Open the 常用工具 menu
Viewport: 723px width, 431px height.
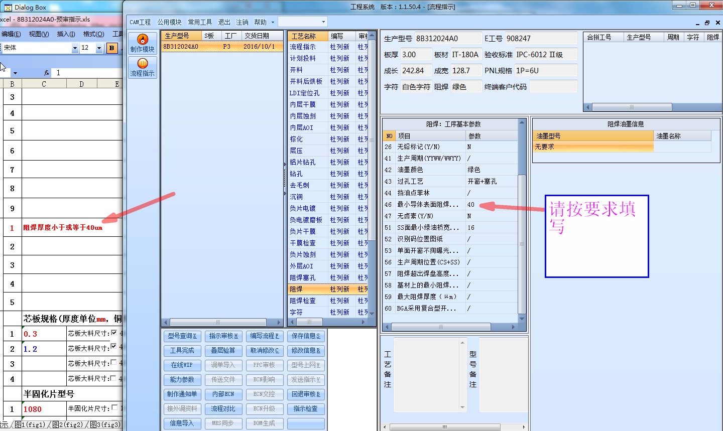[x=200, y=22]
